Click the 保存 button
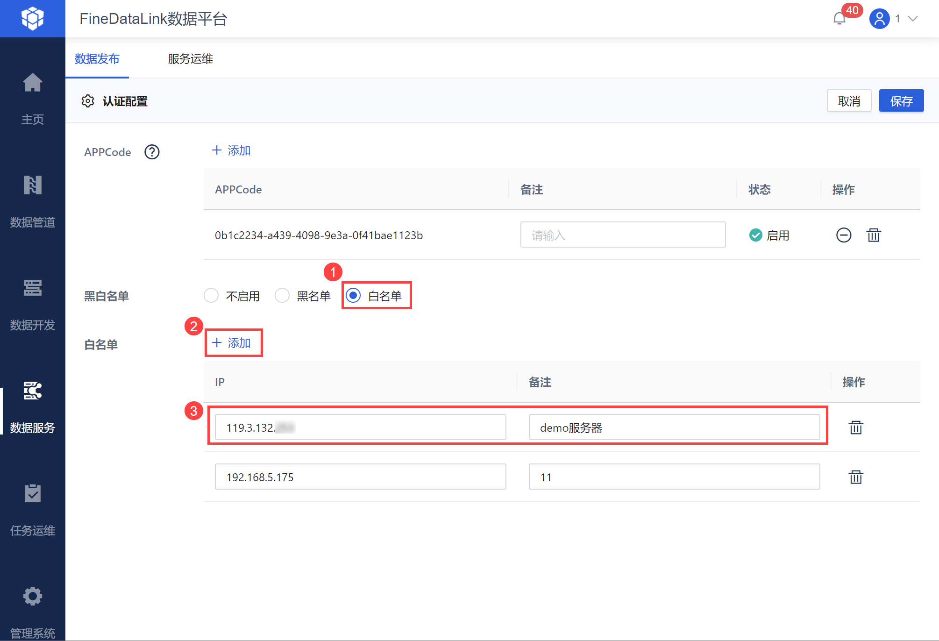The width and height of the screenshot is (939, 641). point(901,101)
